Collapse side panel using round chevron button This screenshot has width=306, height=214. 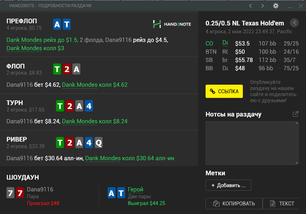coord(294,23)
